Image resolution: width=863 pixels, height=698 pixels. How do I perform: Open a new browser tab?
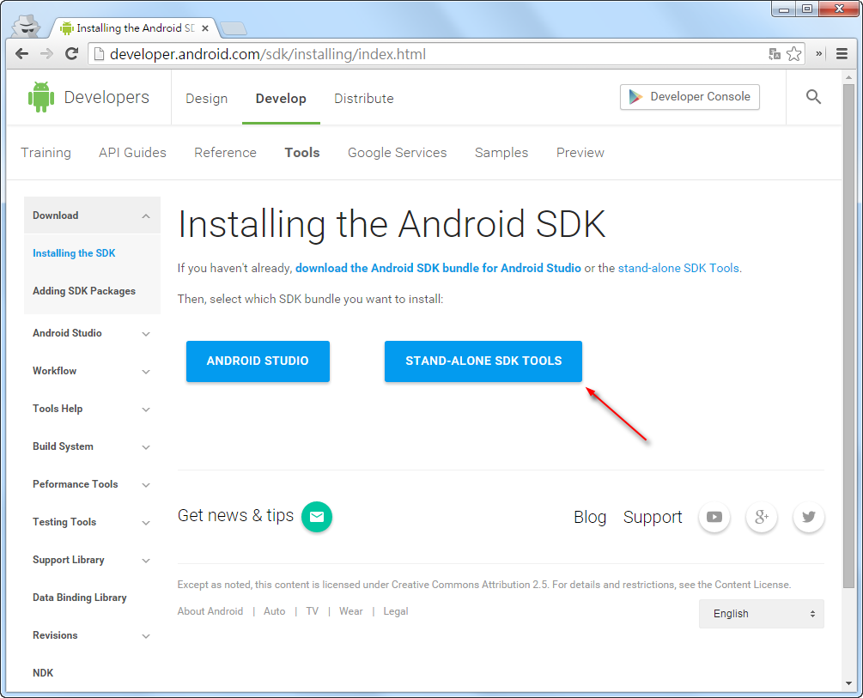click(234, 28)
